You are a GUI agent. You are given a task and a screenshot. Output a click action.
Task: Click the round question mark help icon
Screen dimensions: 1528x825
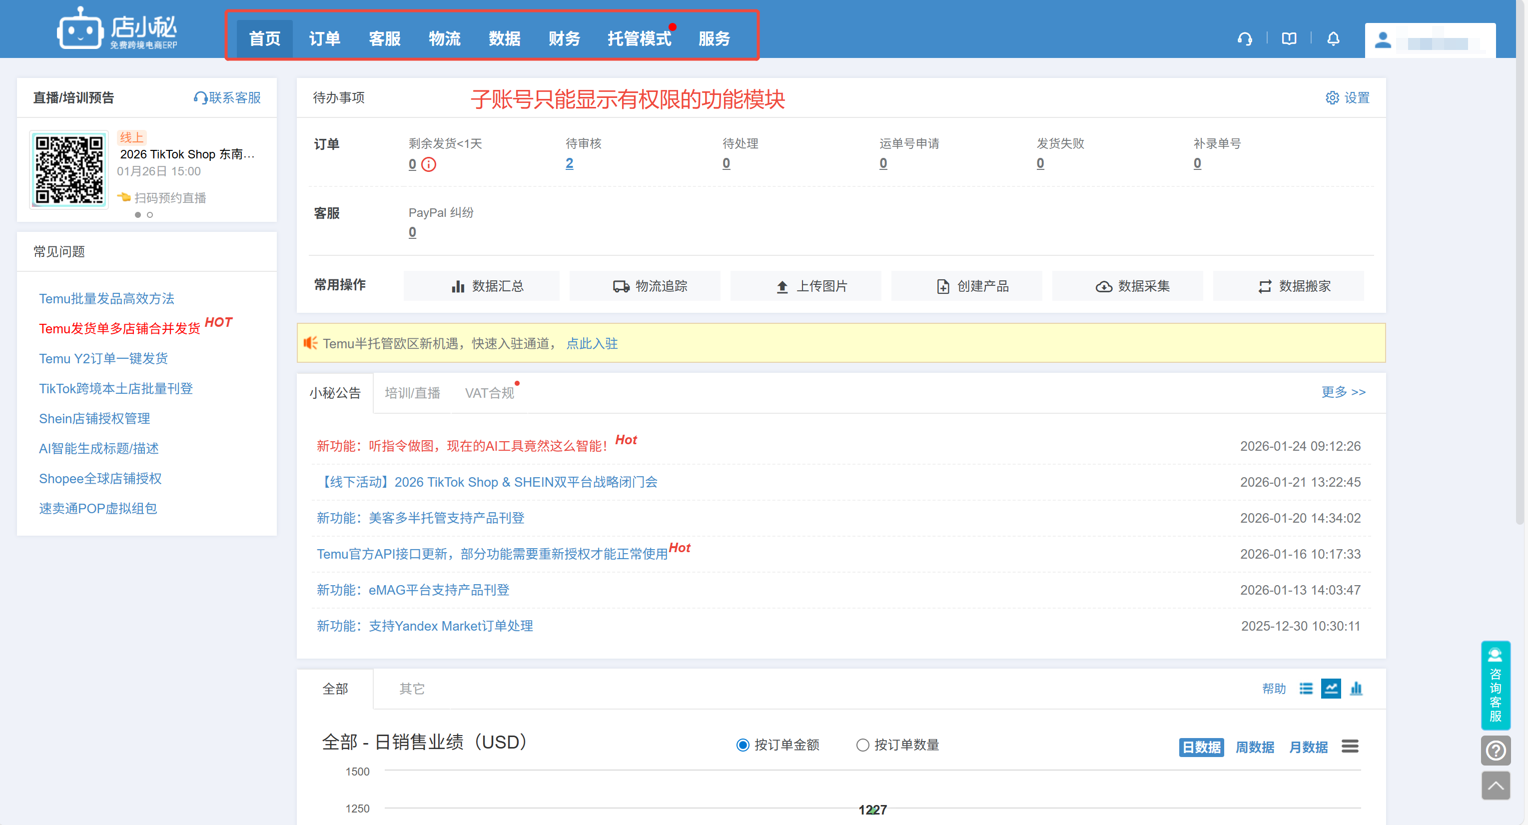tap(1495, 750)
